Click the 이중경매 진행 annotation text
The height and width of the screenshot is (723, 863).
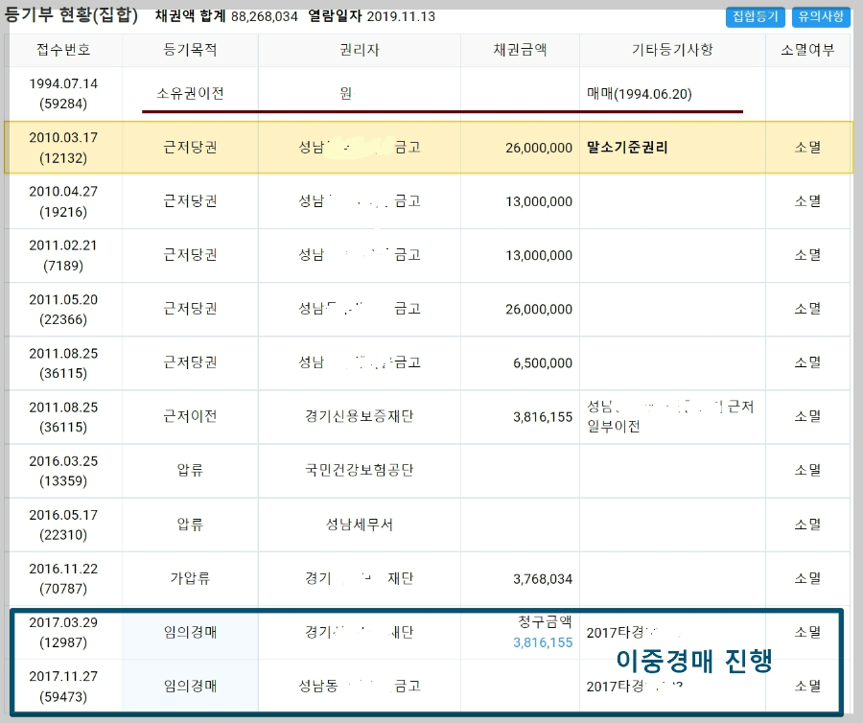[x=697, y=662]
